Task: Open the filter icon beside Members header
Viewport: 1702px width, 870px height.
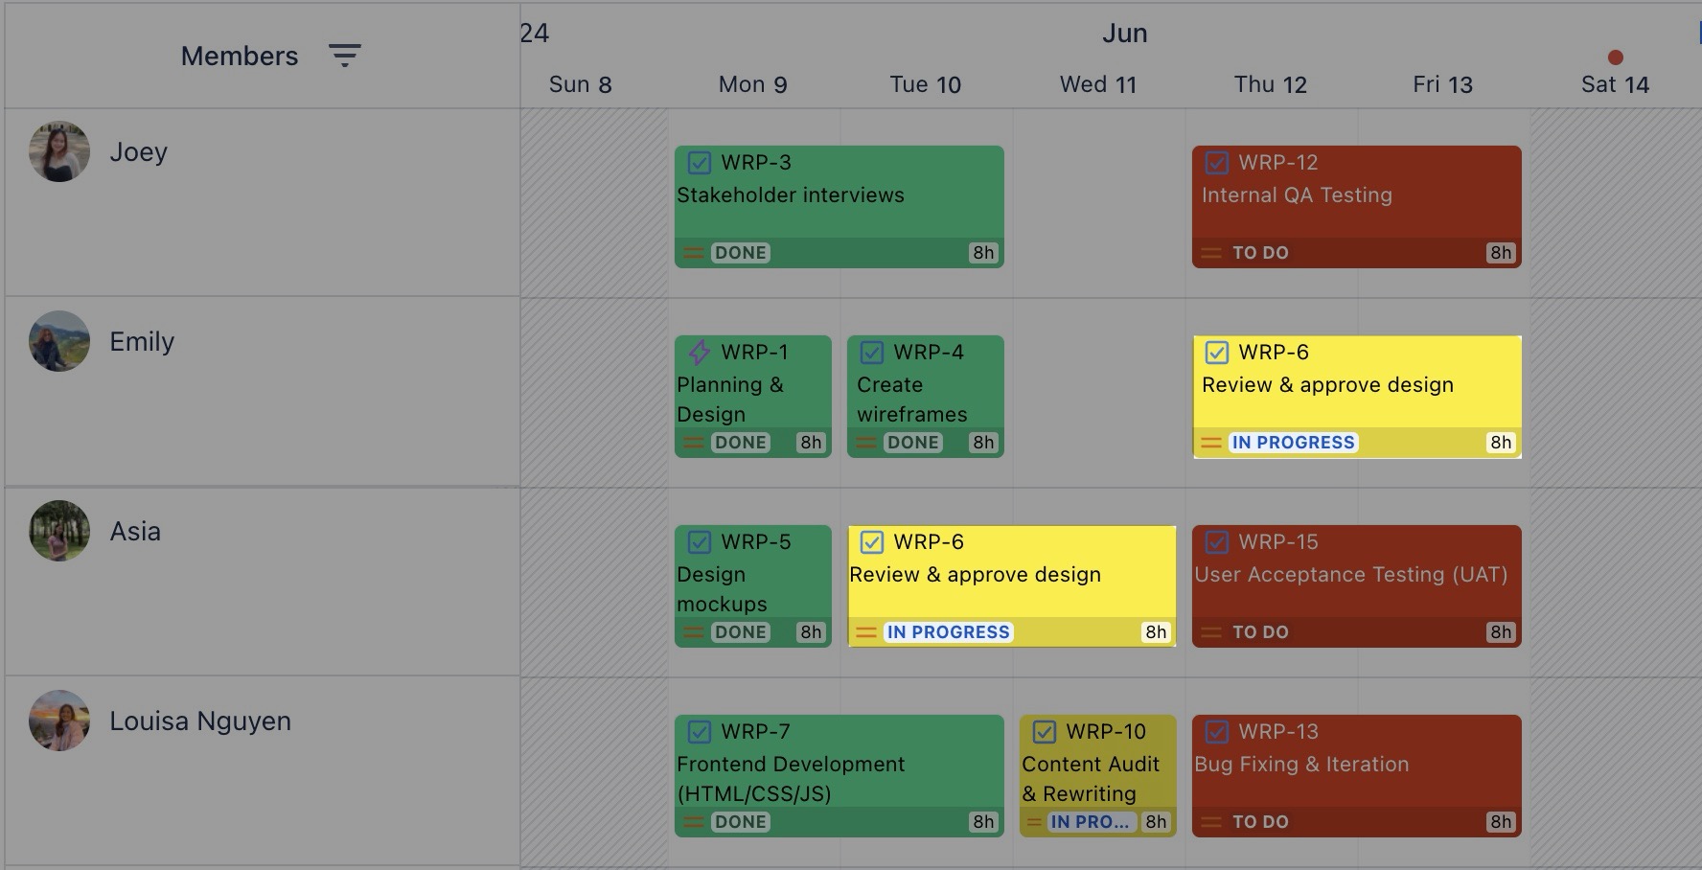Action: point(345,56)
